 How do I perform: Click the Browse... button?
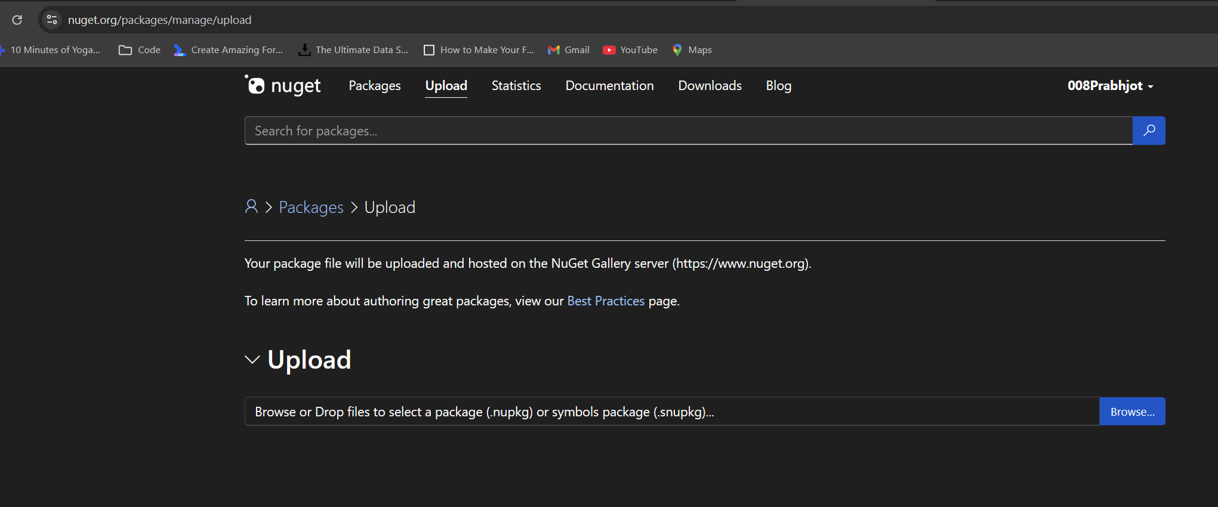[x=1132, y=412]
